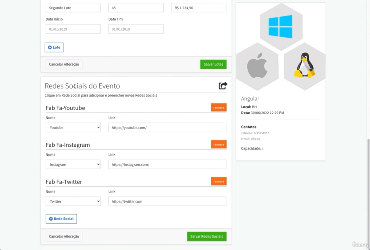Remove the Fab Fa-Instagram entry
370x250 pixels.
tap(219, 145)
